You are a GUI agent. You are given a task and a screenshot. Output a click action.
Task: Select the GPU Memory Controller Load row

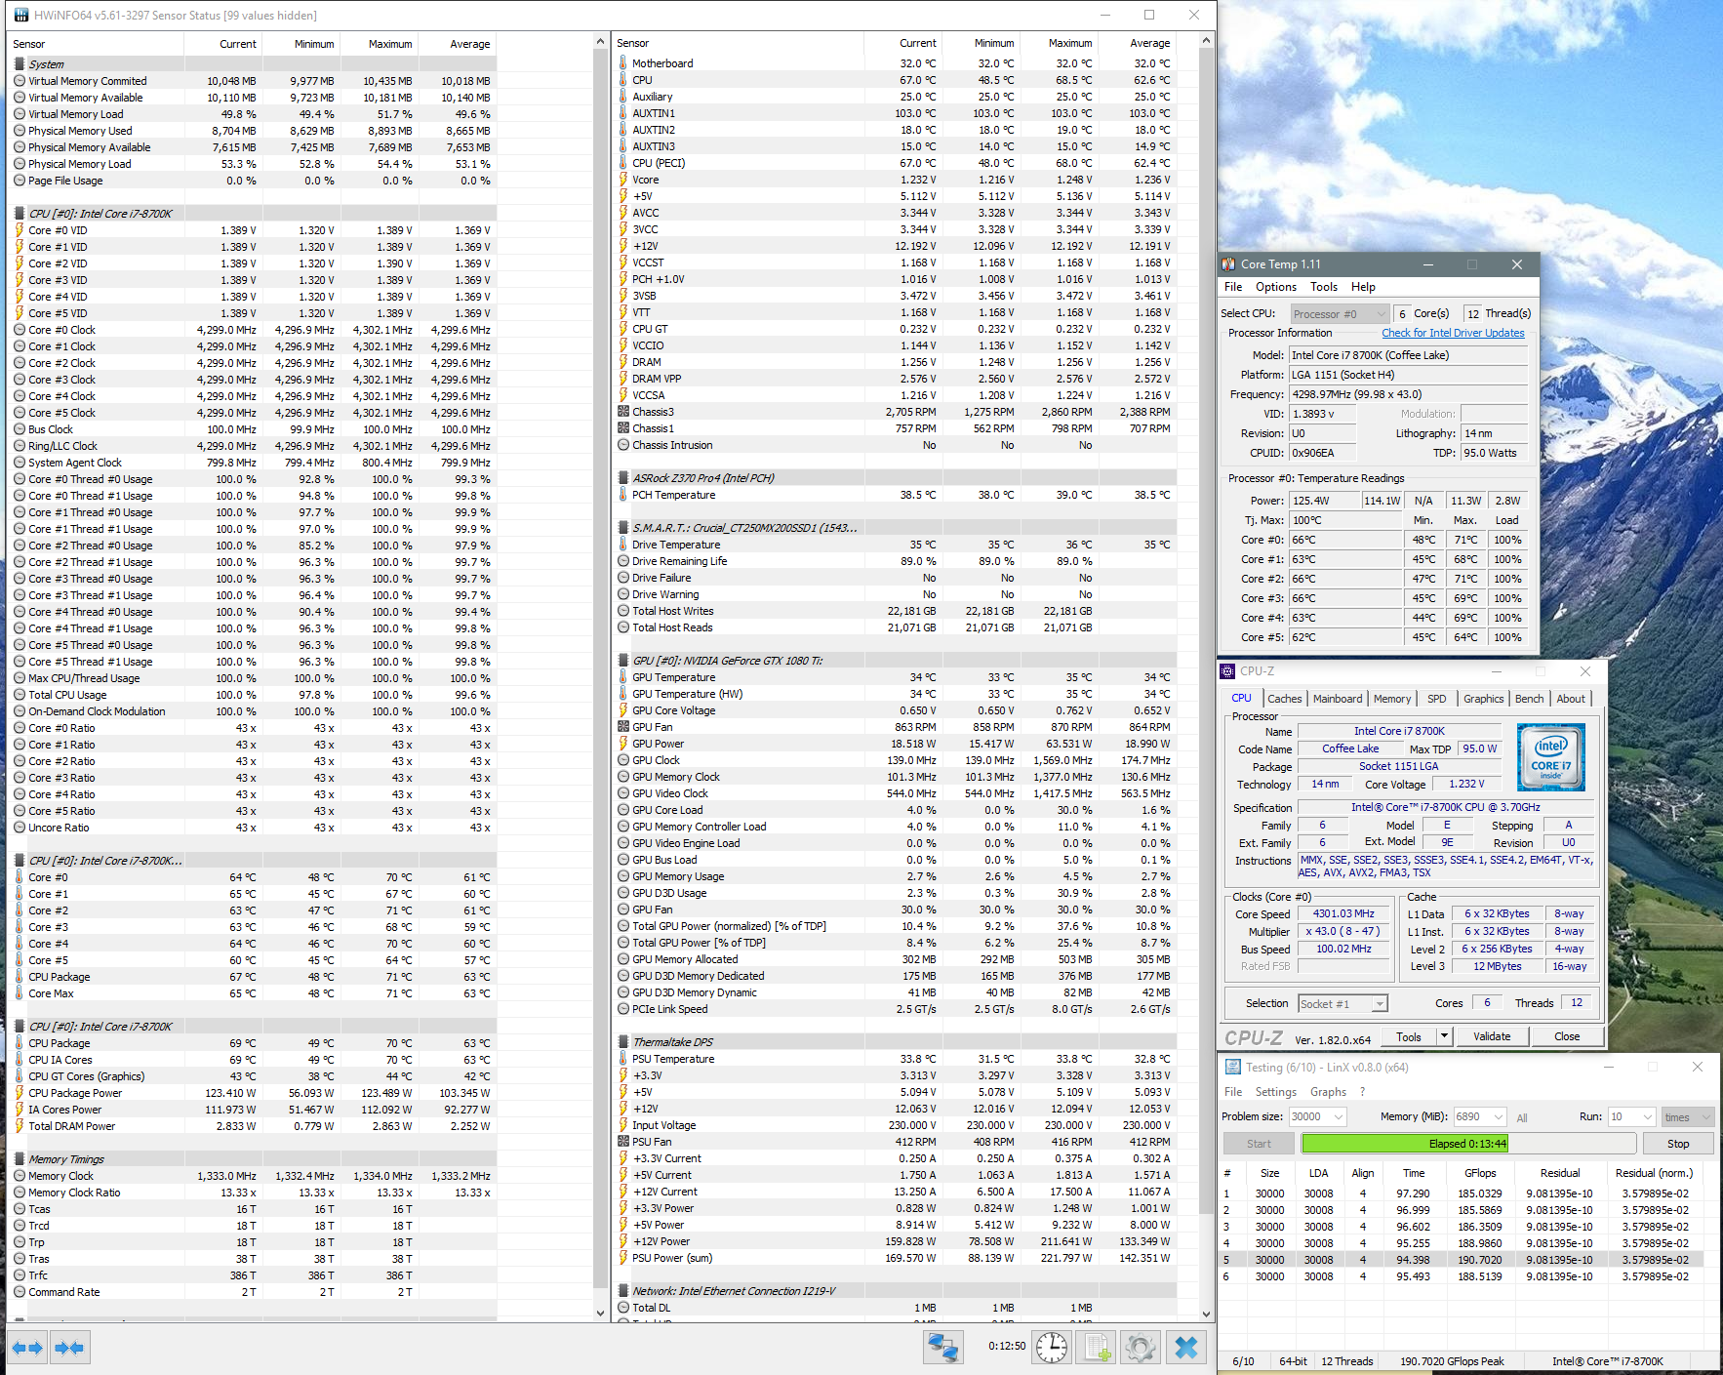pos(896,827)
